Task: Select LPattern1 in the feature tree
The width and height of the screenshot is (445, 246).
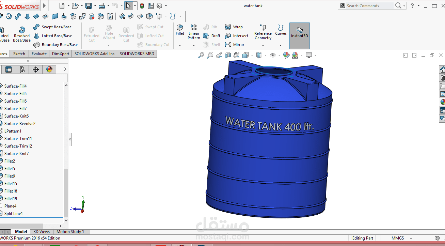Action: [x=13, y=131]
